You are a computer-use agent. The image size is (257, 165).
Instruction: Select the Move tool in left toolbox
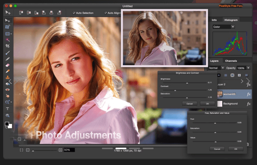click(8, 20)
